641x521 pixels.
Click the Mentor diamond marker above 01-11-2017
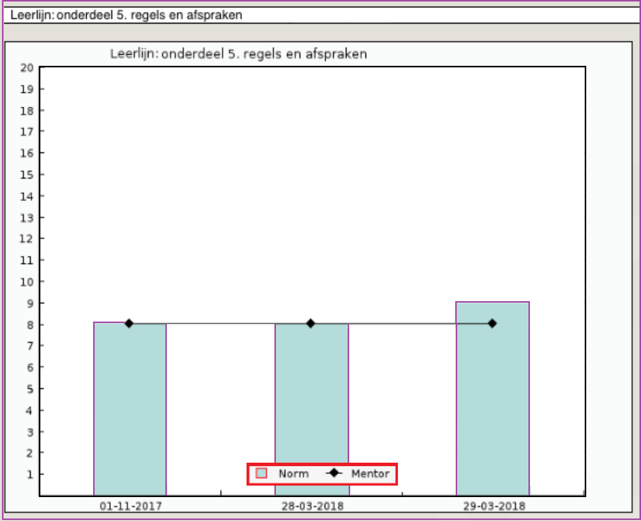tap(129, 324)
